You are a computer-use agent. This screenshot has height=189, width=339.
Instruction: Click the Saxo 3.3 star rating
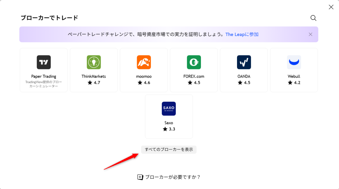(x=169, y=129)
